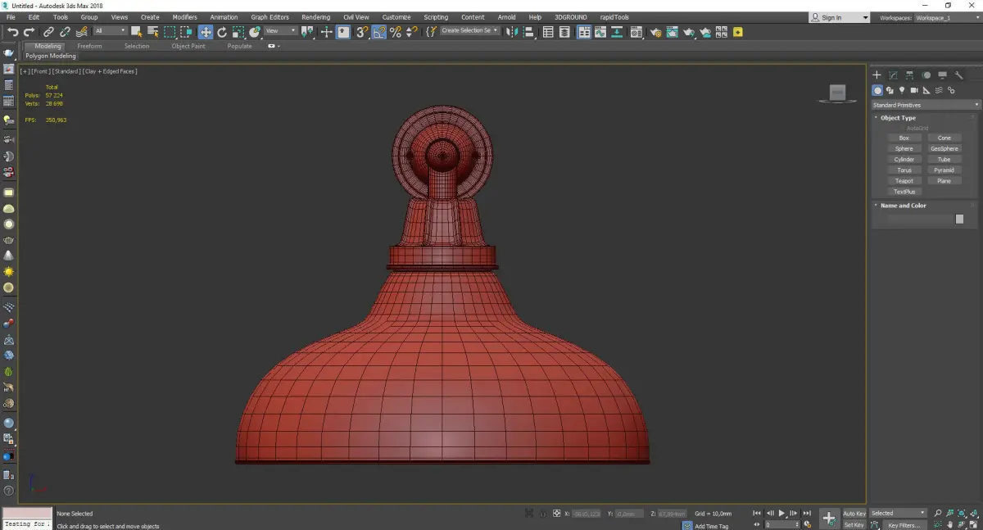Image resolution: width=983 pixels, height=530 pixels.
Task: Open the Modifiers menu
Action: pos(184,17)
